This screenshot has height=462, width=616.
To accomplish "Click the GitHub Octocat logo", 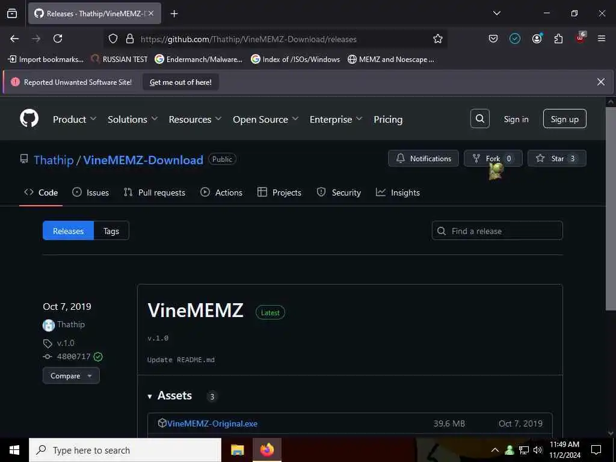I will coord(29,119).
